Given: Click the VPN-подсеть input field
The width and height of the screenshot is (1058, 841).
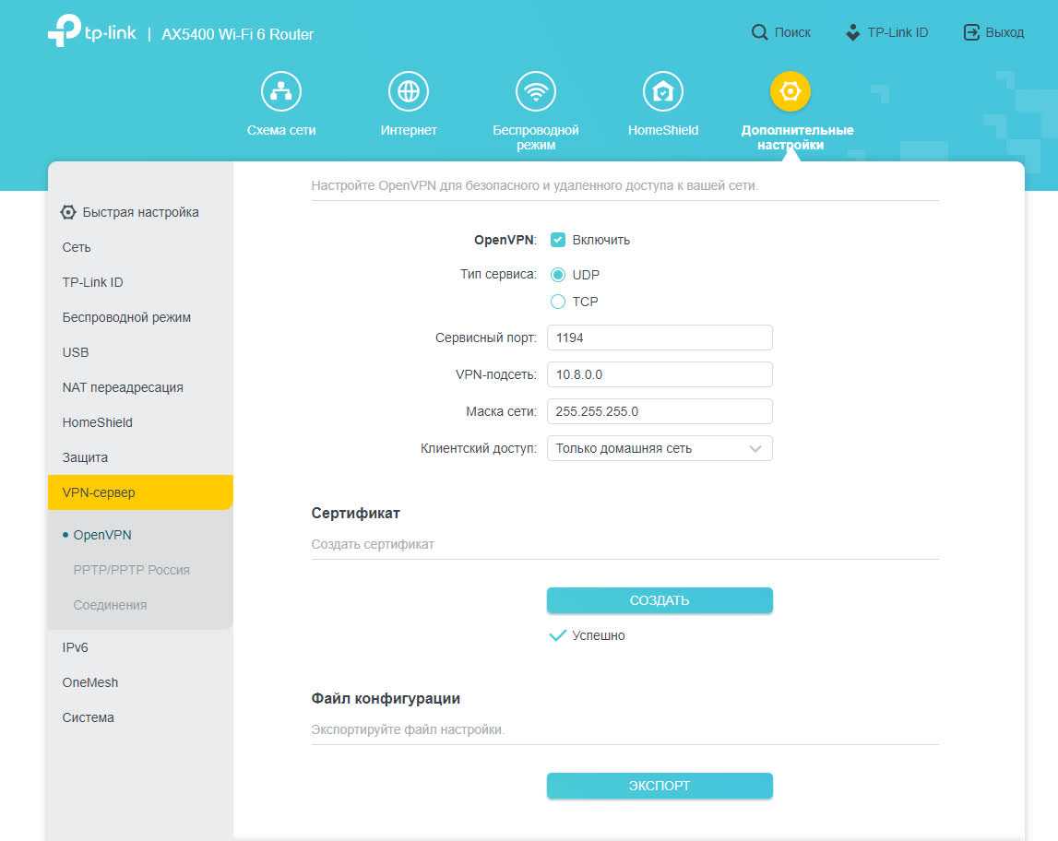Looking at the screenshot, I should coord(660,374).
